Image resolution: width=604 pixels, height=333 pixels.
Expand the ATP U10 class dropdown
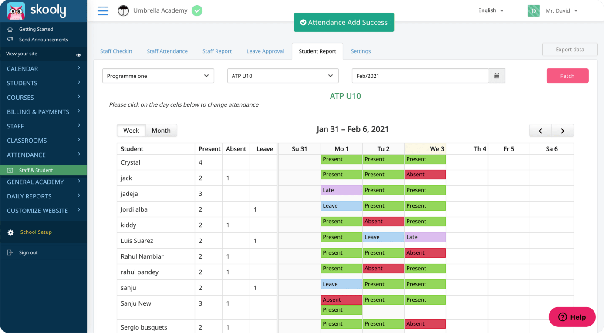pyautogui.click(x=282, y=76)
